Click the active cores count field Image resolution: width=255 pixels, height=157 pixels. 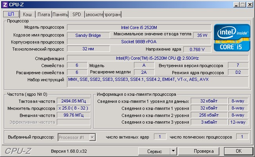coord(160,137)
